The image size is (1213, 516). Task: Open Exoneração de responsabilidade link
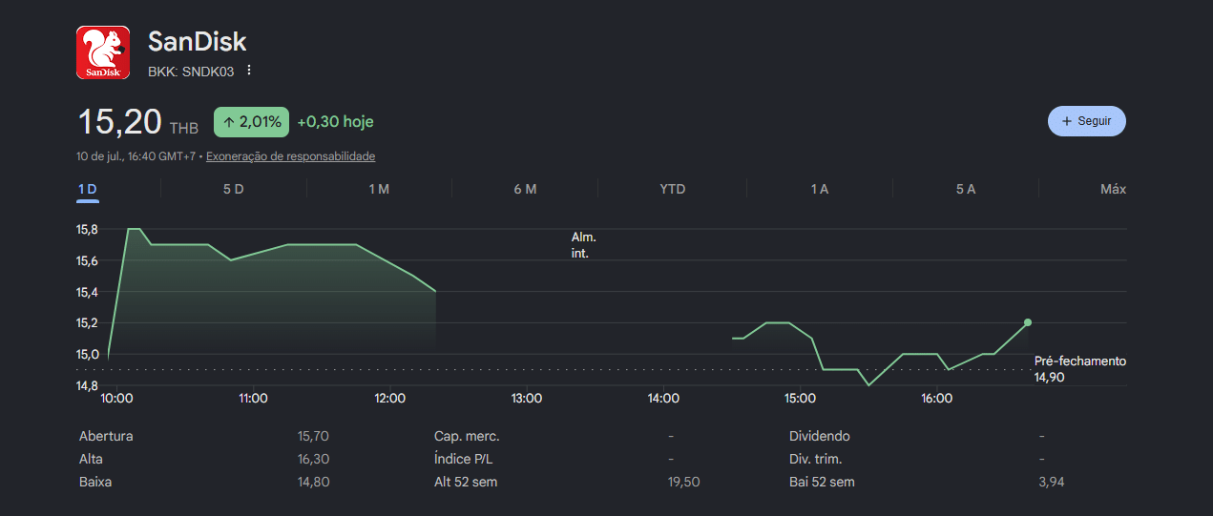coord(290,156)
